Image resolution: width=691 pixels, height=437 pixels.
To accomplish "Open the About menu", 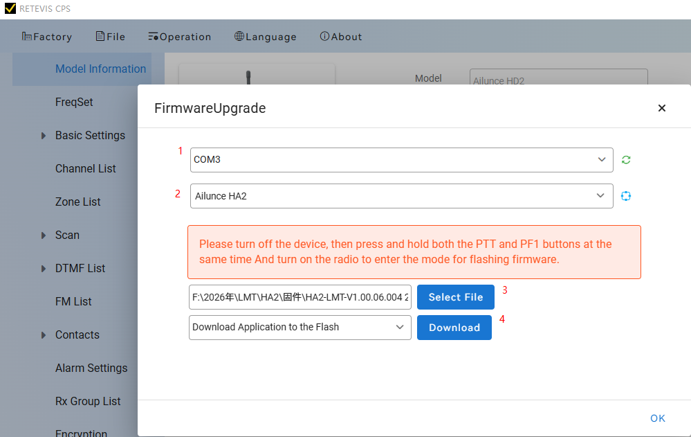I will click(341, 37).
